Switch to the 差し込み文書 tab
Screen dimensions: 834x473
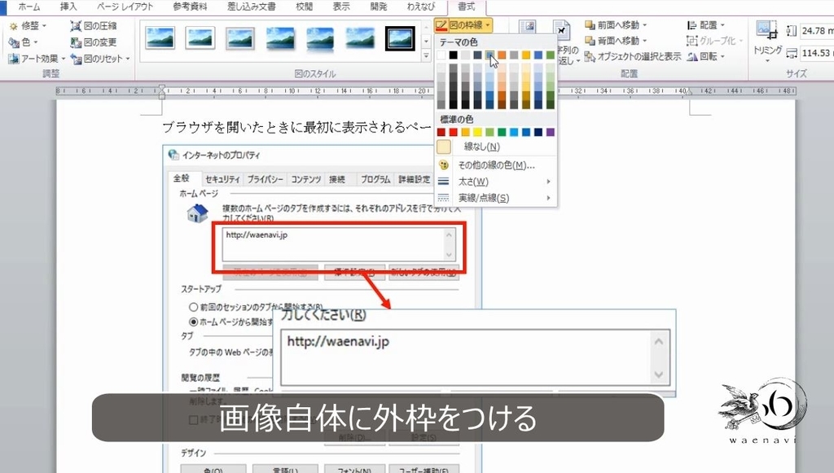click(251, 7)
